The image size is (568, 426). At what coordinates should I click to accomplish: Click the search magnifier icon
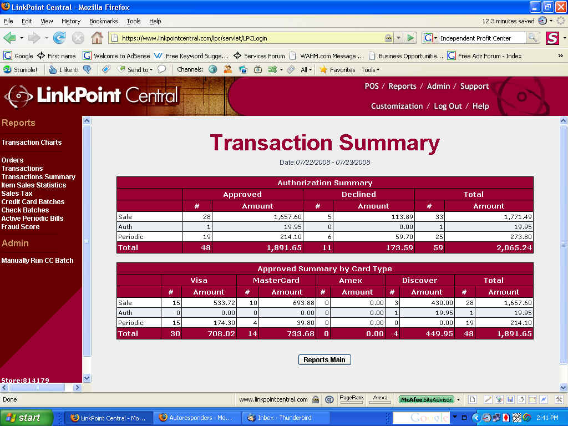pos(532,38)
